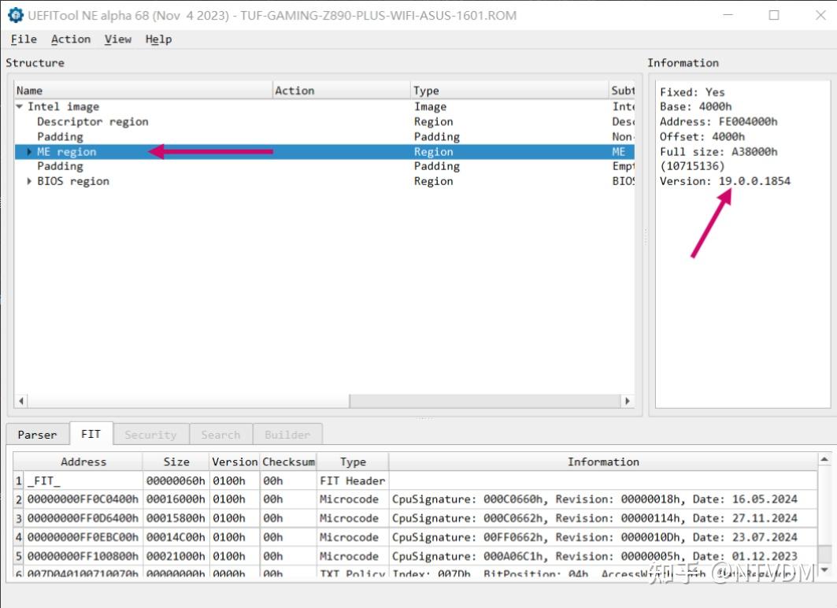Expand the ME region node
This screenshot has width=837, height=608.
29,152
